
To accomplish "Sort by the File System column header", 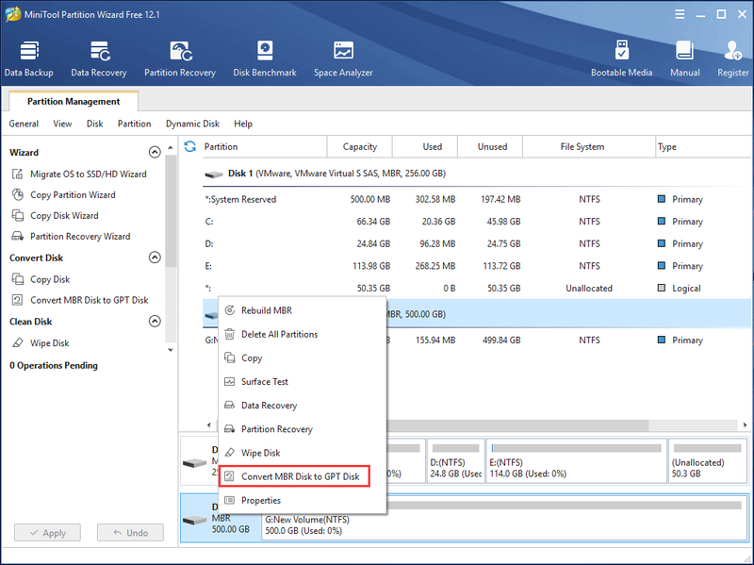I will pyautogui.click(x=589, y=147).
